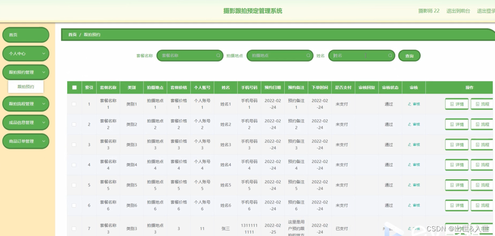The width and height of the screenshot is (495, 236).
Task: Open 详情 for row with 姓名2
Action: 457,124
